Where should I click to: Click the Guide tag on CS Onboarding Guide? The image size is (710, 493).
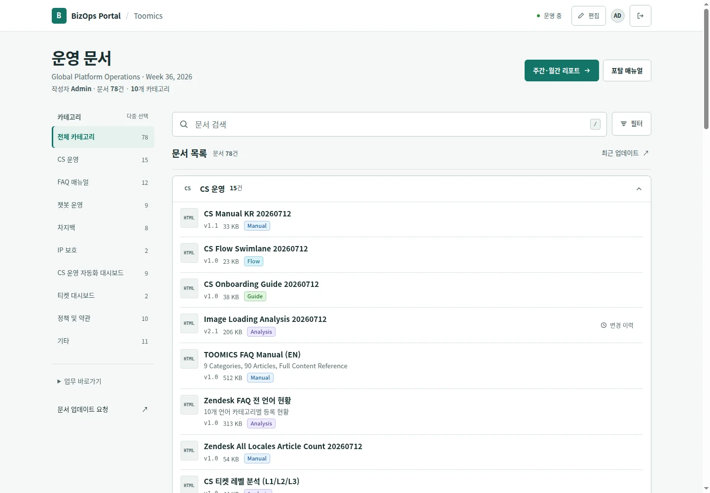pyautogui.click(x=255, y=297)
